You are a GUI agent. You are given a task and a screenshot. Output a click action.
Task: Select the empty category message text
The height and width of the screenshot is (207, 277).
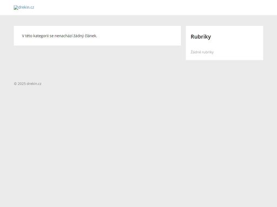pyautogui.click(x=60, y=36)
